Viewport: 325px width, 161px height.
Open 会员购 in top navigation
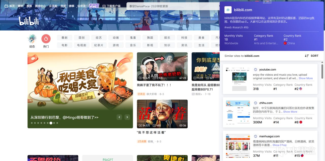click(x=53, y=6)
